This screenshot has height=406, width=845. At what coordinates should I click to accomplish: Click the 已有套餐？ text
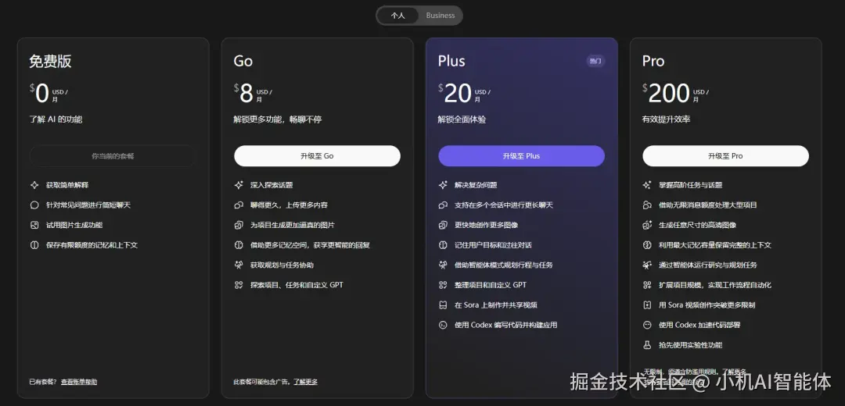point(44,382)
